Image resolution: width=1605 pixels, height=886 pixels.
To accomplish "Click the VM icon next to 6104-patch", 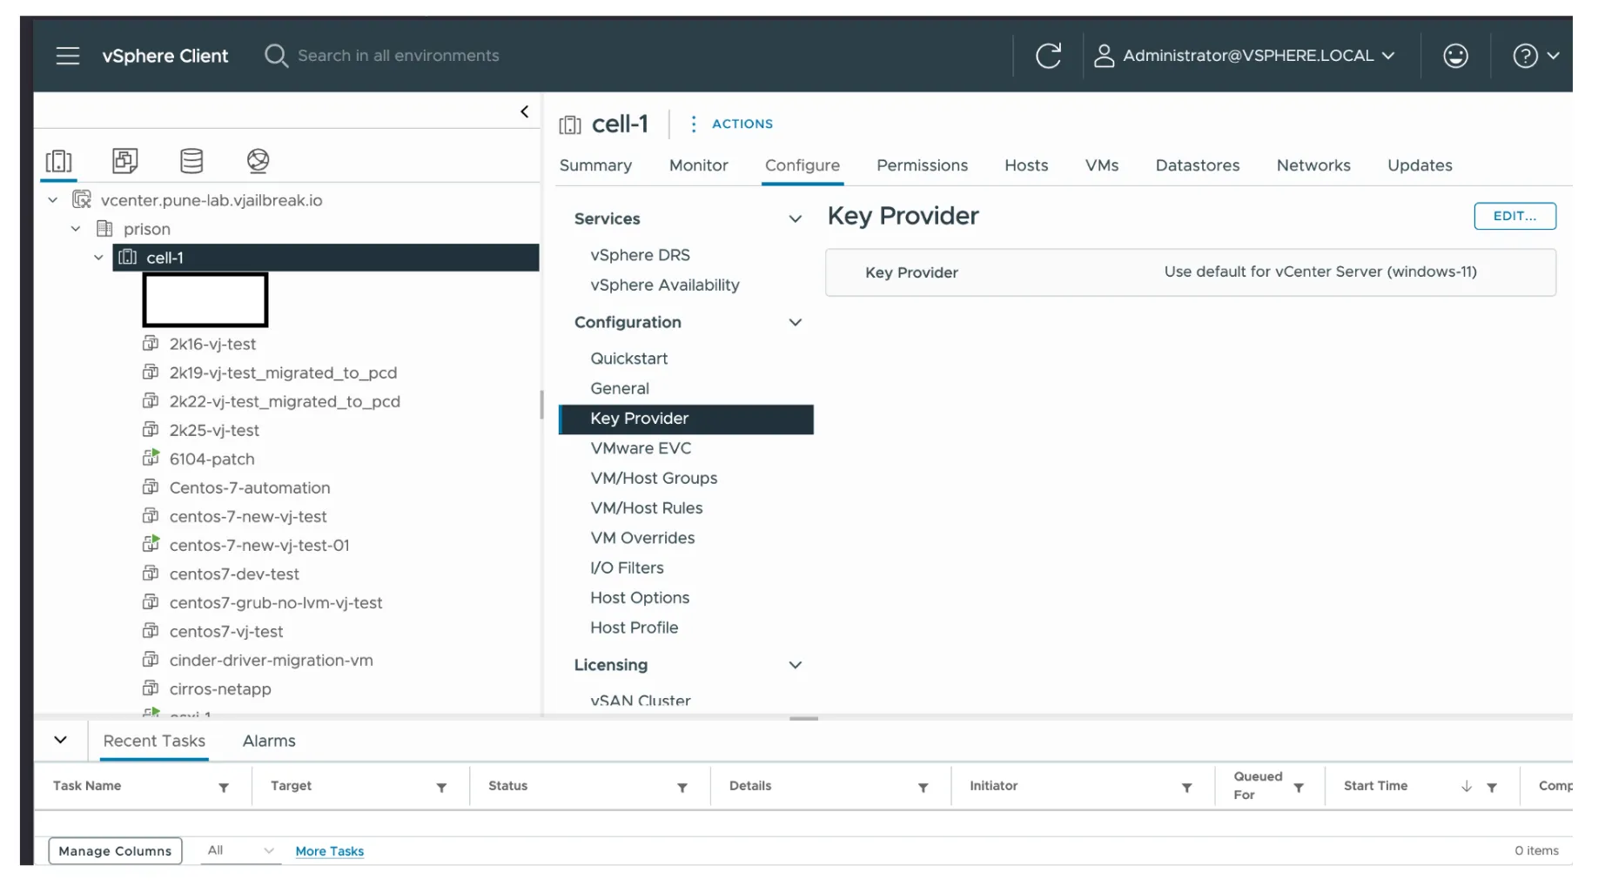I will click(x=150, y=459).
